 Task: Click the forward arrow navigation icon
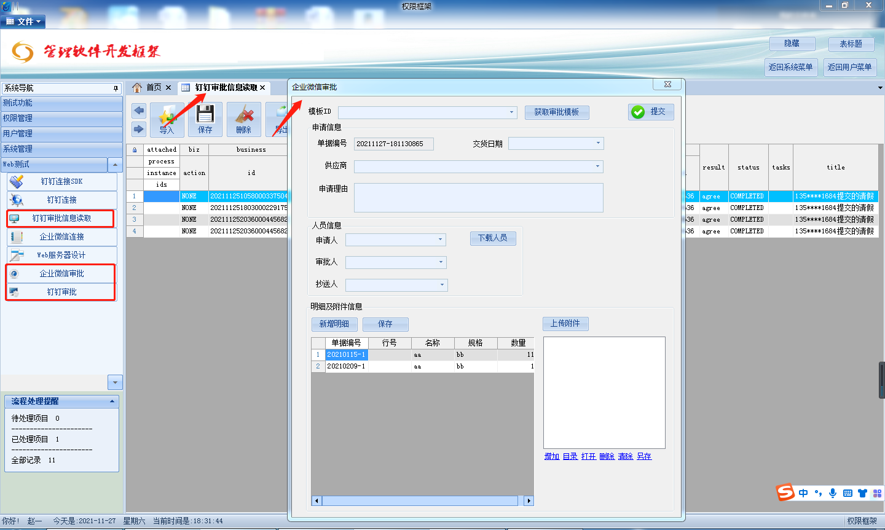point(139,129)
